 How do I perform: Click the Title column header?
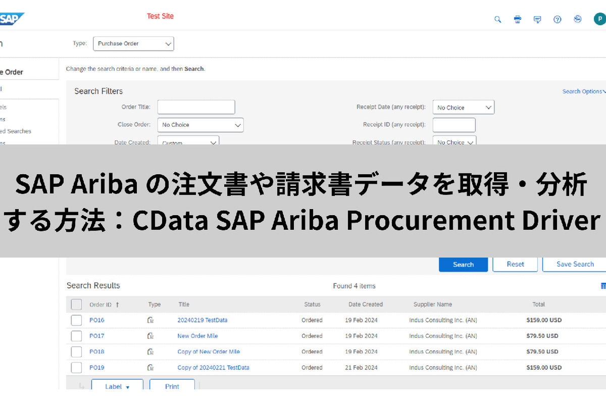[184, 305]
